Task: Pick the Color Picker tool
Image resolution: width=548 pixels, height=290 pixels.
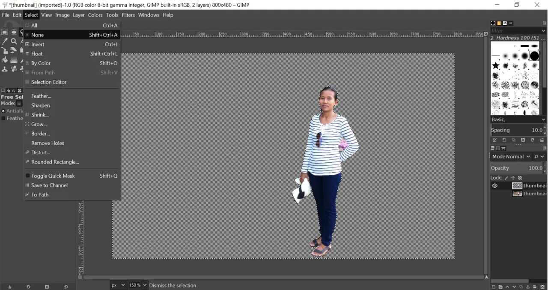Action: (5, 41)
